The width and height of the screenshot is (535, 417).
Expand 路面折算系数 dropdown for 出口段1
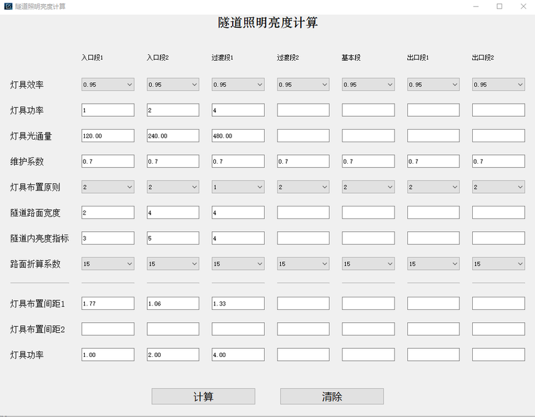[433, 263]
